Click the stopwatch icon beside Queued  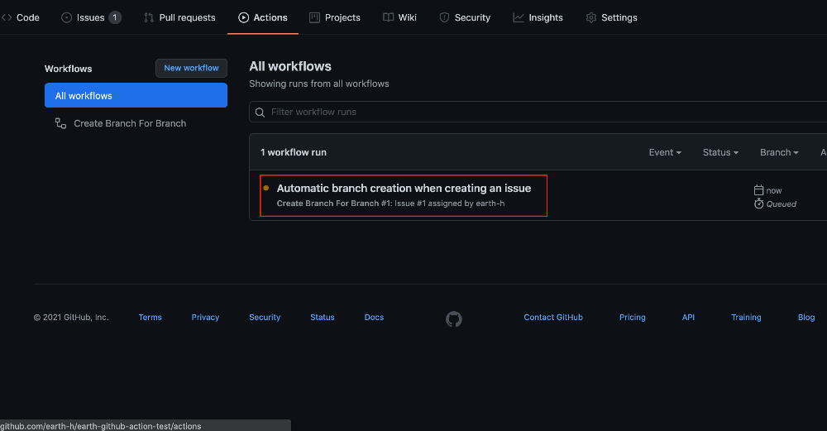(x=759, y=204)
